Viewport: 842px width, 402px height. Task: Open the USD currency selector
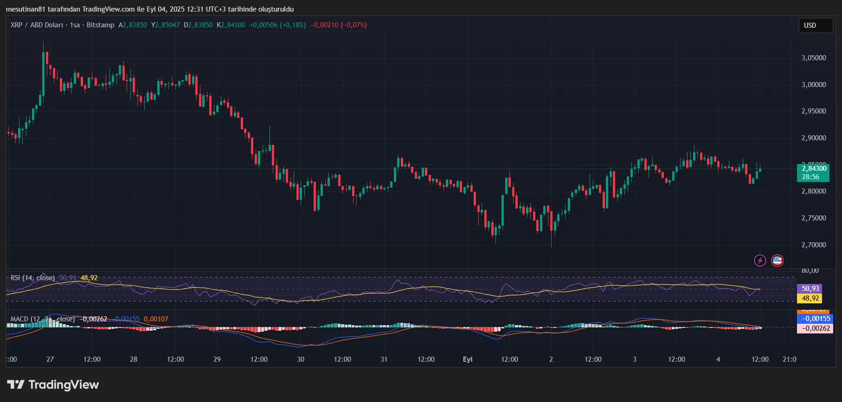816,25
